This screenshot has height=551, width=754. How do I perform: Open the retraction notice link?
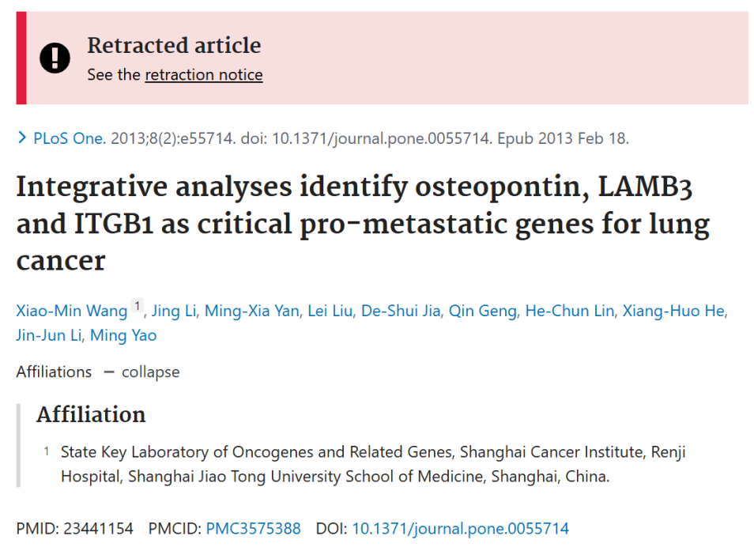[204, 75]
